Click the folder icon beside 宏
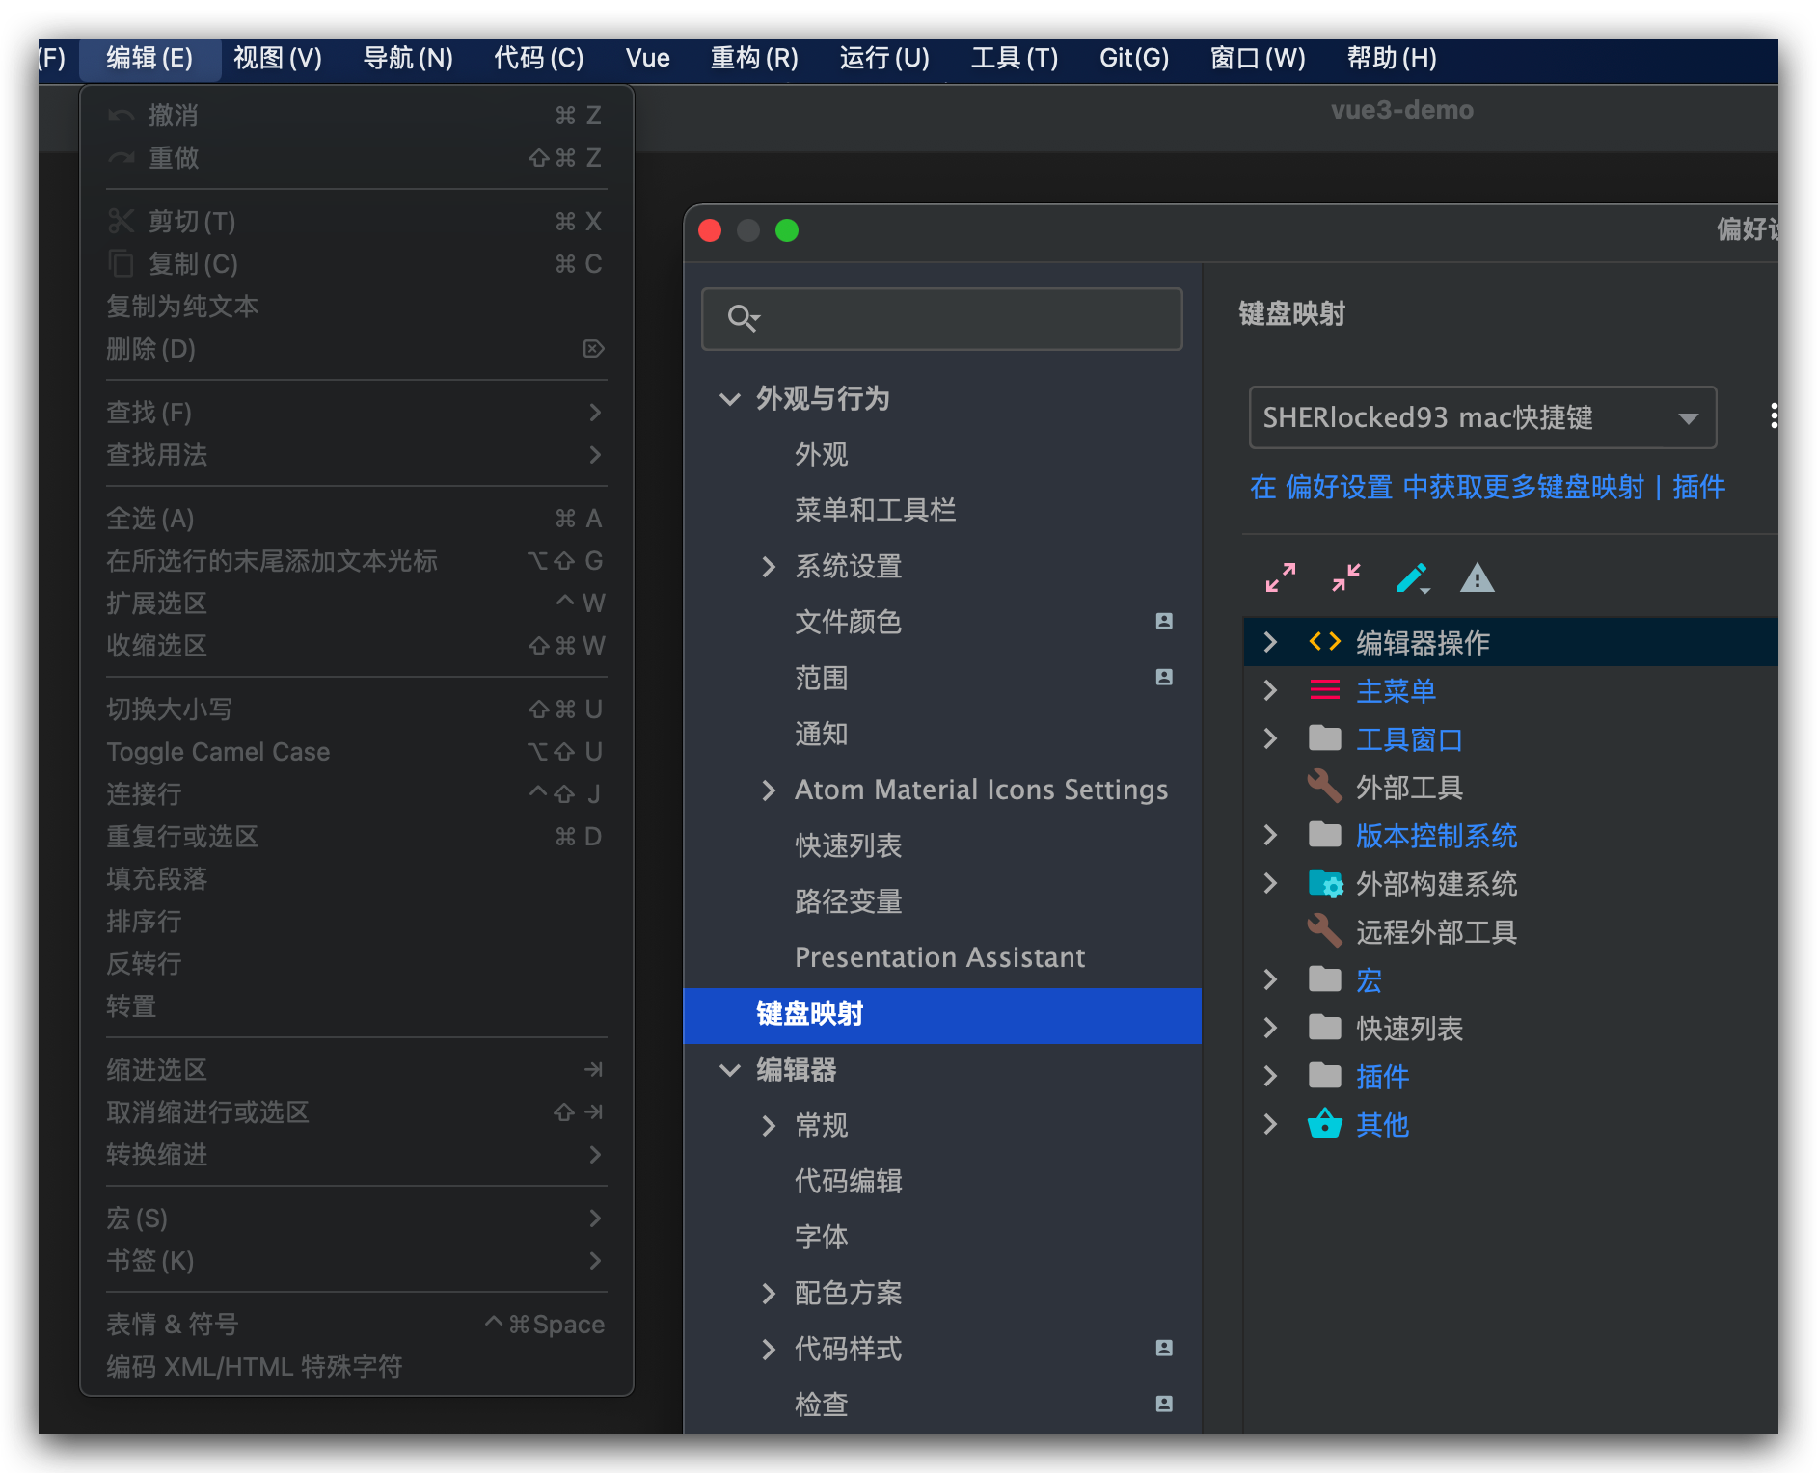 pyautogui.click(x=1325, y=979)
